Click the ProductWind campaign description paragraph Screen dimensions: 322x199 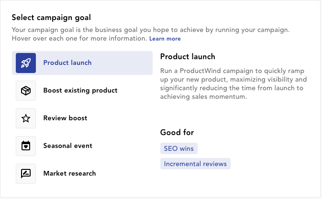(233, 84)
